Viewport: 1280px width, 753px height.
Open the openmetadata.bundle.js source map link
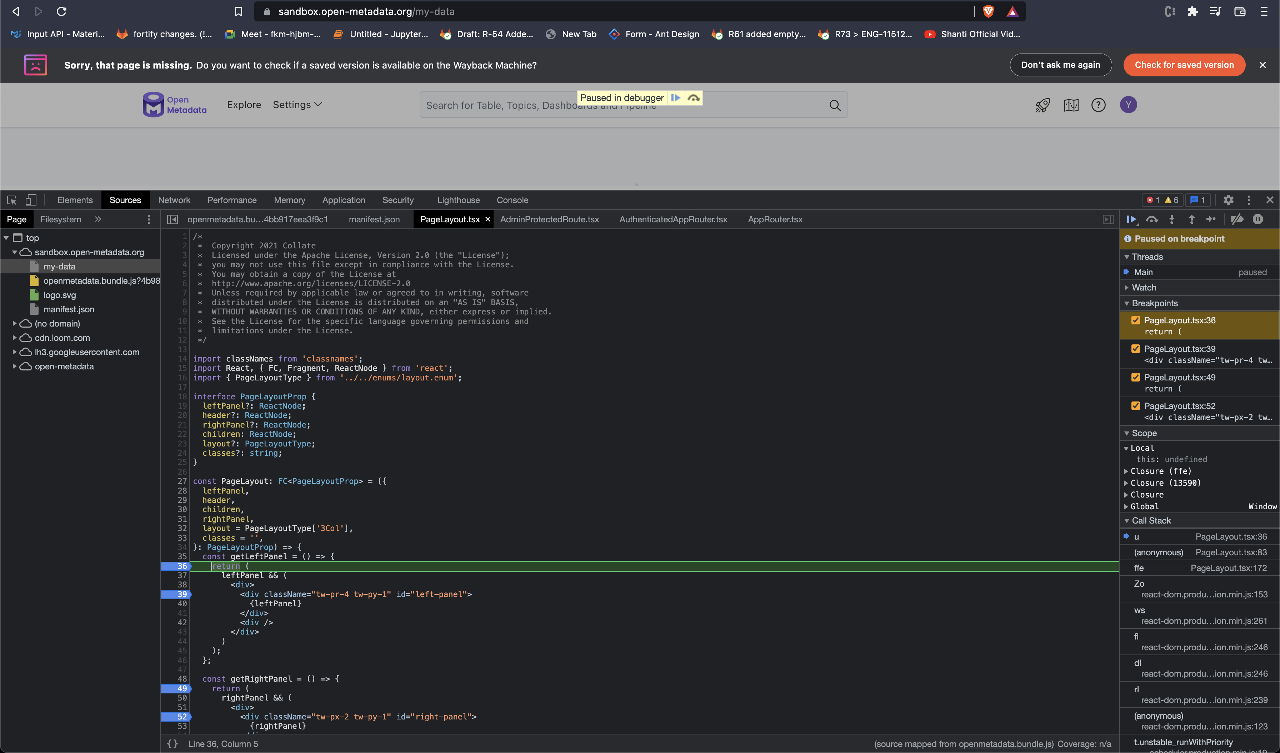pos(1006,743)
